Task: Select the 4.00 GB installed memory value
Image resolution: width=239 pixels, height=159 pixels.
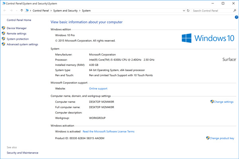Action: click(x=94, y=65)
